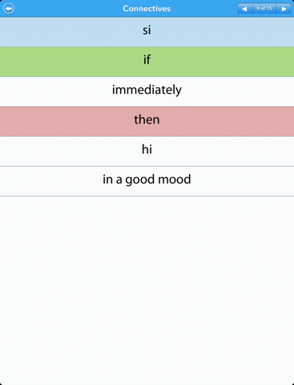This screenshot has width=294, height=385.
Task: Tap the light blue question row
Action: tap(147, 32)
